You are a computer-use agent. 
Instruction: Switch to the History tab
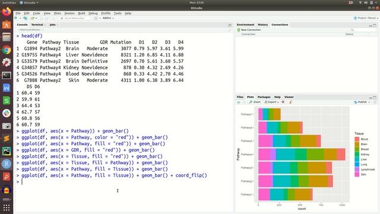[262, 25]
